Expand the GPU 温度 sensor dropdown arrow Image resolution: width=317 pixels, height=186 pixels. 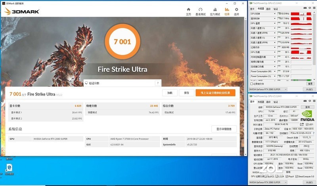click(x=275, y=23)
